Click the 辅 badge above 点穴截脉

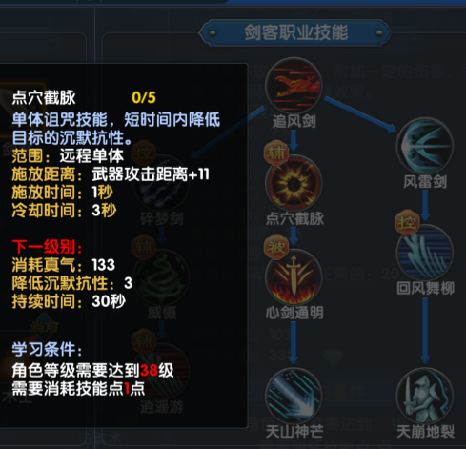point(276,153)
